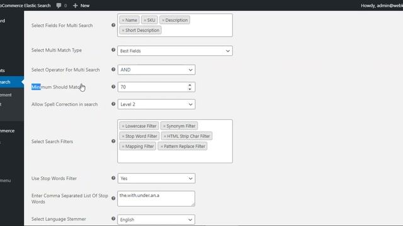Screen dimensions: 403x226
Task: Remove the HTML Strip Char Filter tag
Action: 165,136
